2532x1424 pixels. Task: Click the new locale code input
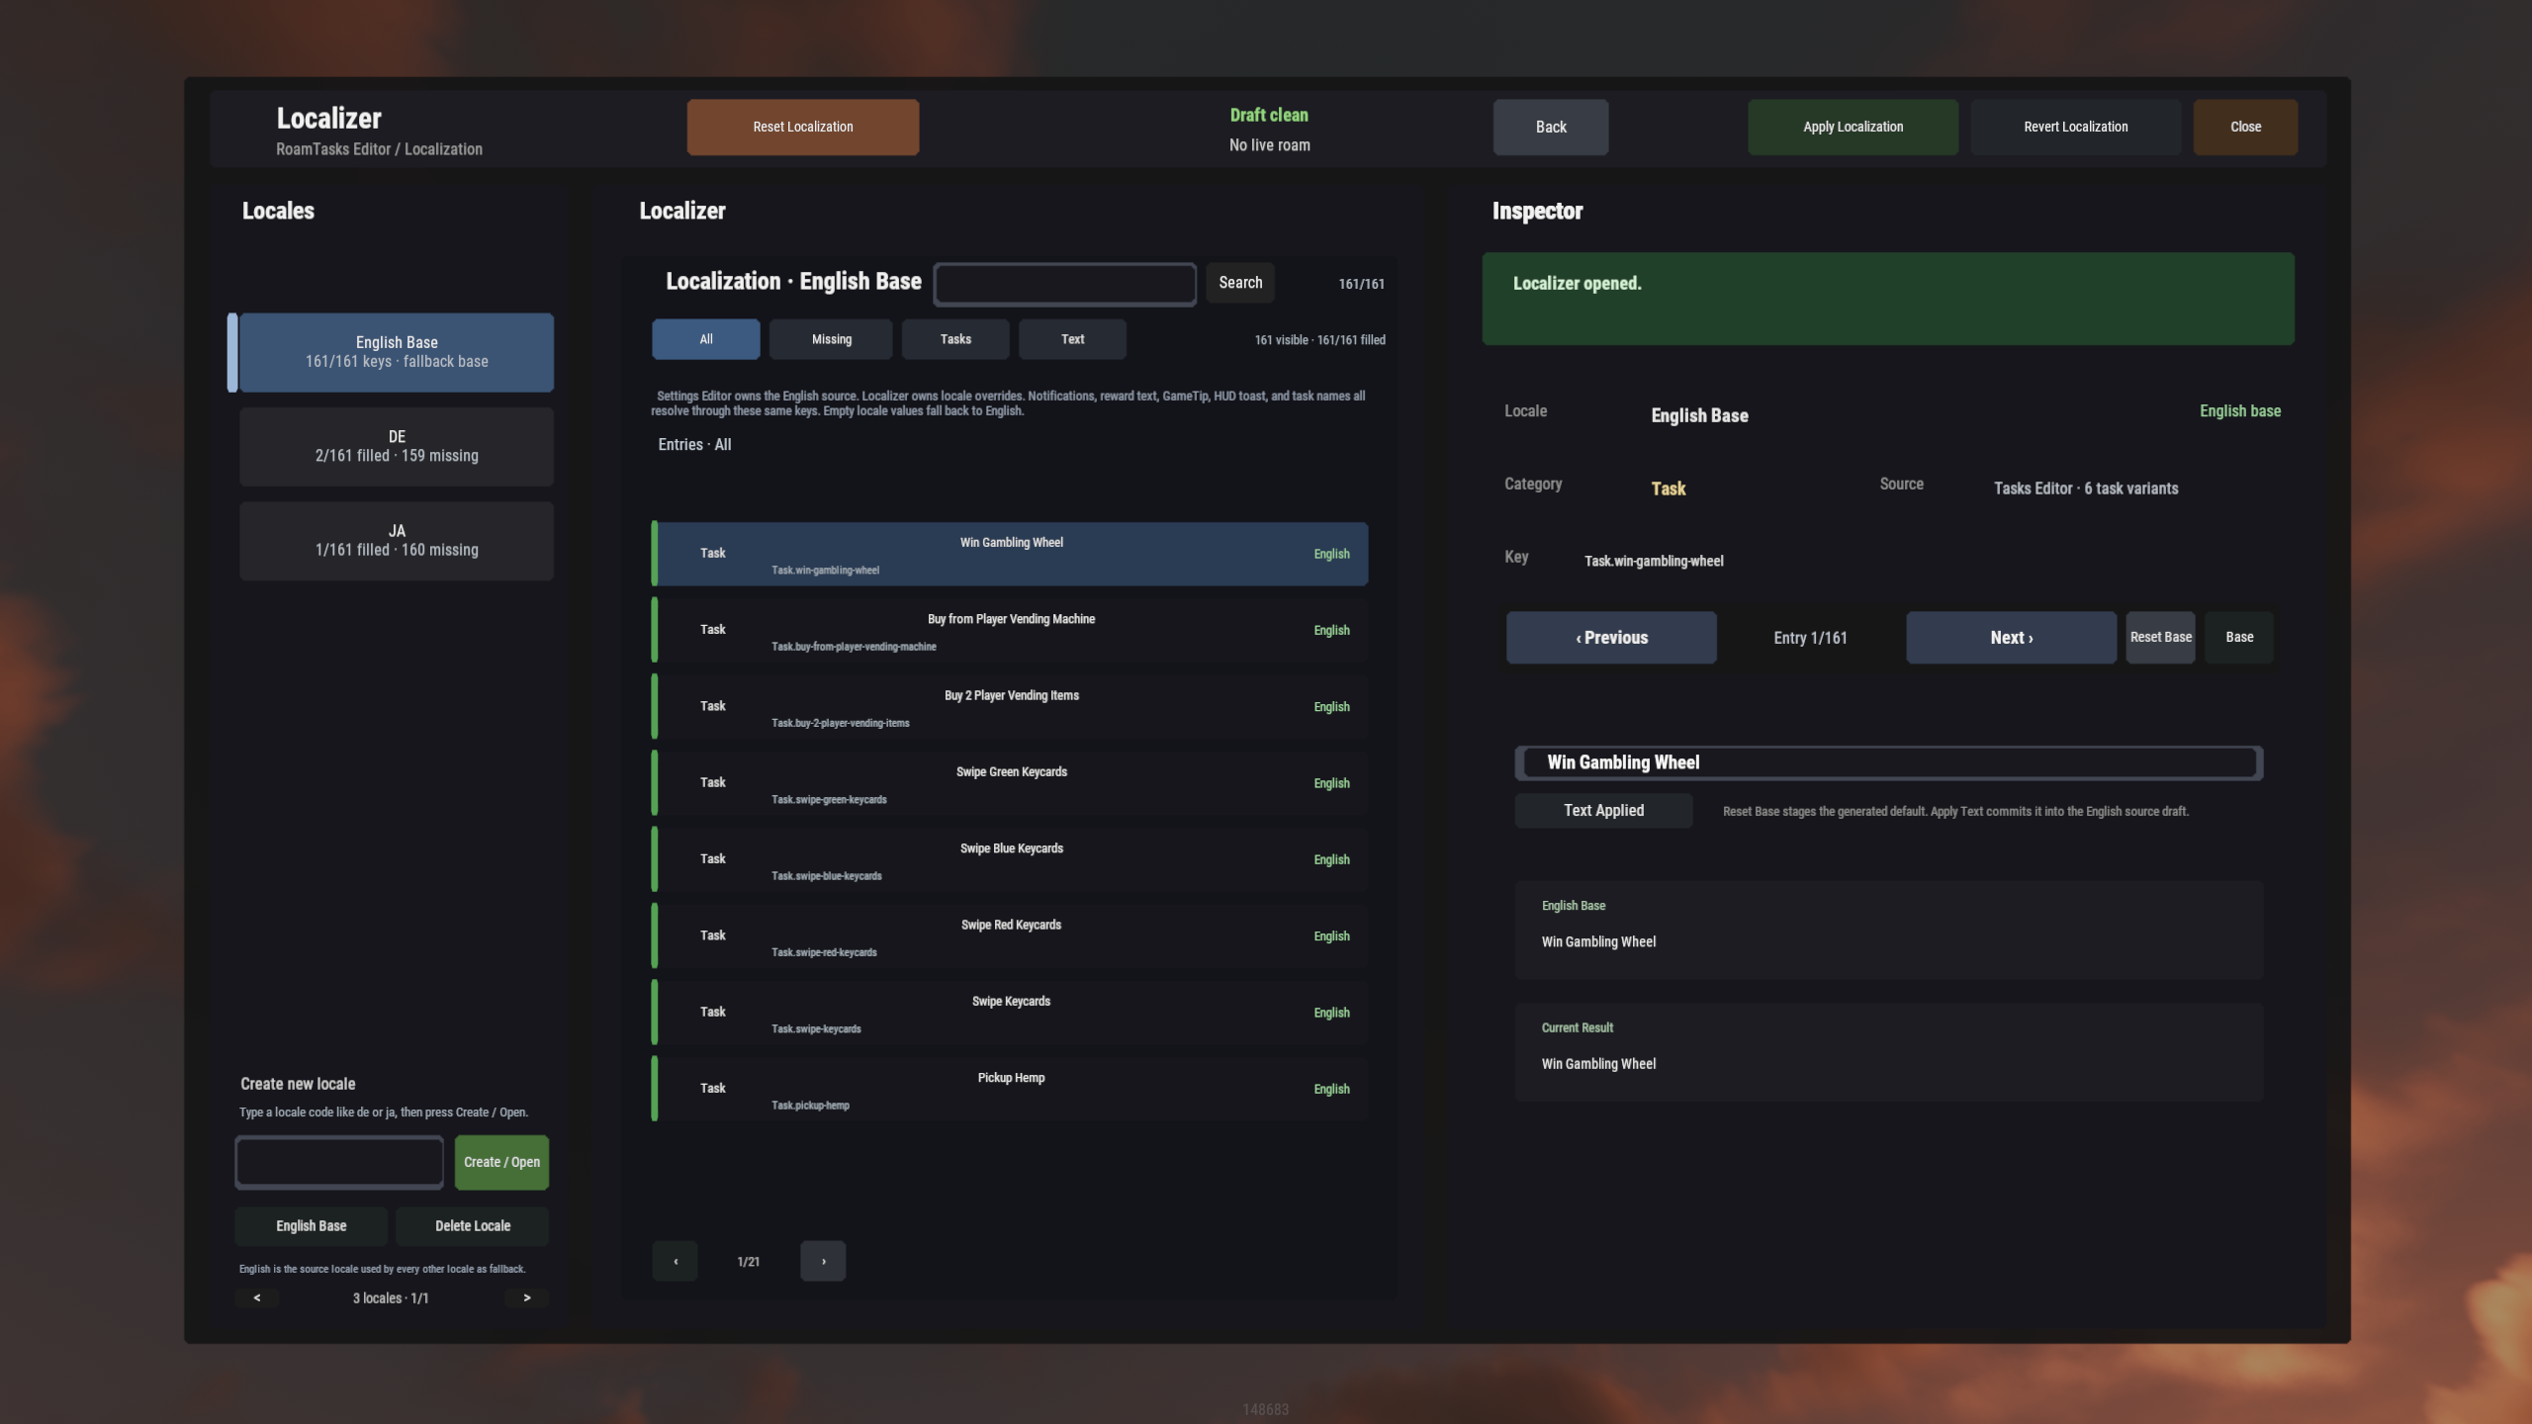tap(339, 1162)
